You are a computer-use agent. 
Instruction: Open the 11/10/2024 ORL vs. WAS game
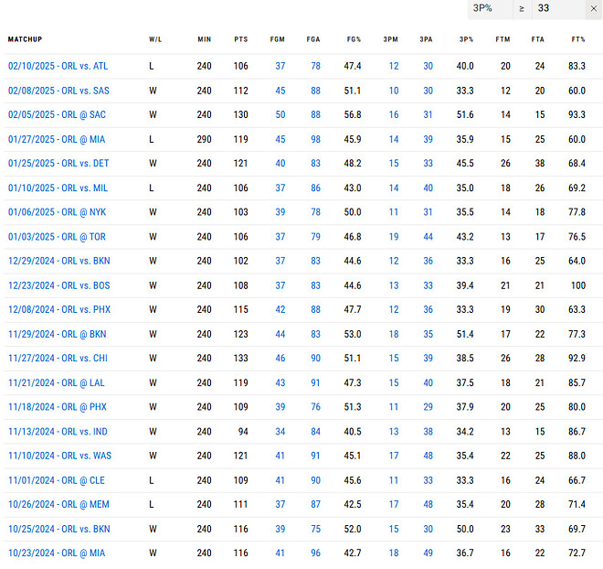[59, 456]
